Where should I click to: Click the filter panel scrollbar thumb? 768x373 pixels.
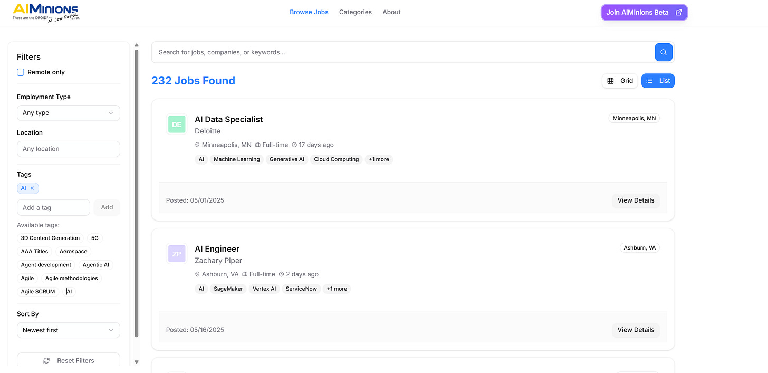coord(137,194)
